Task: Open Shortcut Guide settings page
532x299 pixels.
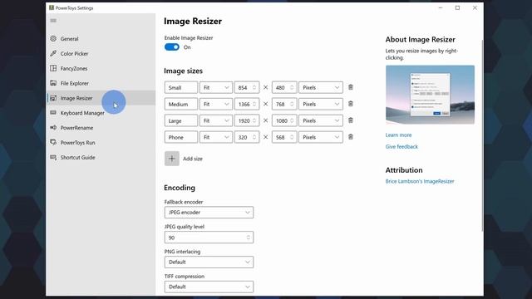Action: 101,157
